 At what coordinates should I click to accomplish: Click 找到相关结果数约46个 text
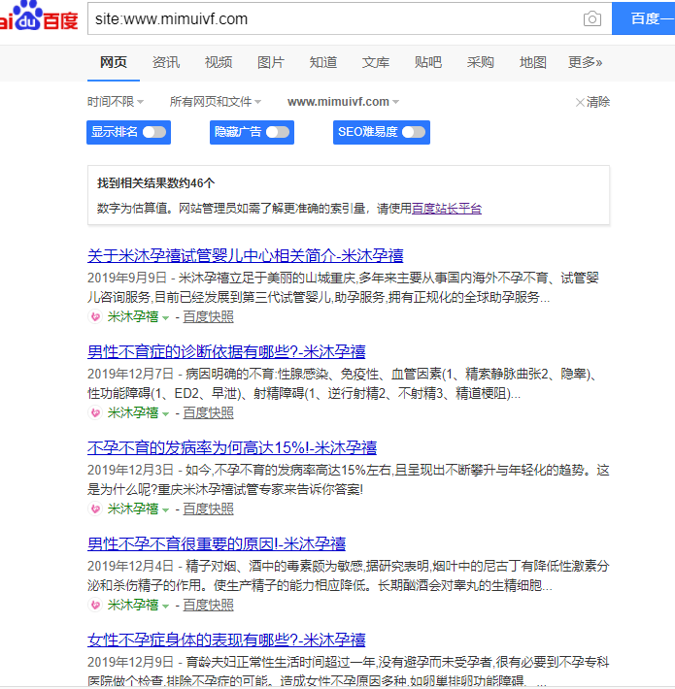(156, 182)
